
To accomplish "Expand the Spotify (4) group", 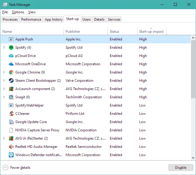I will point(4,48).
